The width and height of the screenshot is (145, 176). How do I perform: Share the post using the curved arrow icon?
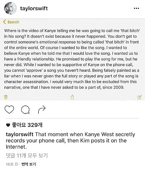(42, 109)
